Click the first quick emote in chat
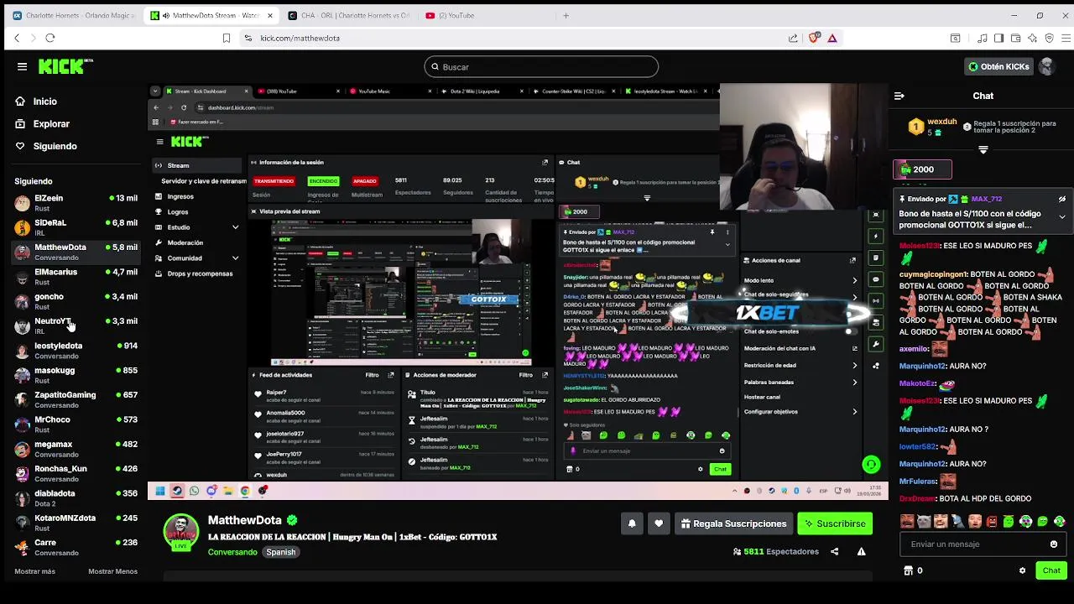The height and width of the screenshot is (604, 1074). tap(907, 522)
